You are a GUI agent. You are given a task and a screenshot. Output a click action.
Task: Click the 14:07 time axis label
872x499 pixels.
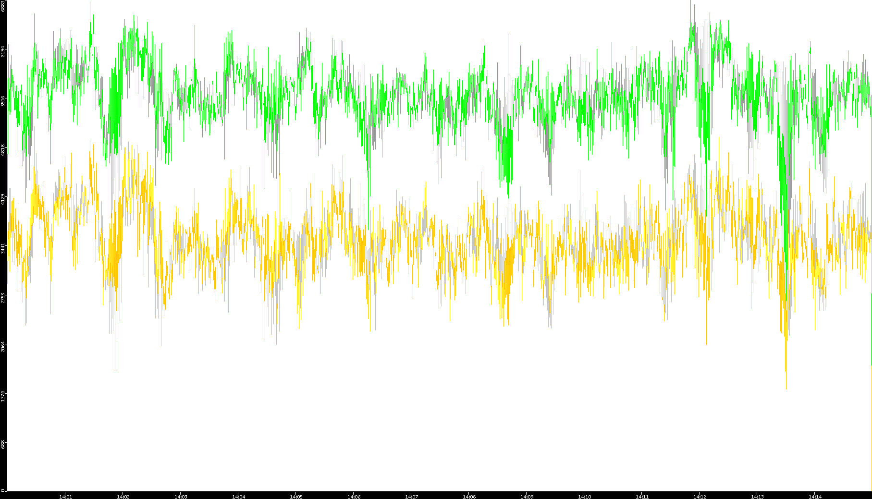tap(411, 497)
